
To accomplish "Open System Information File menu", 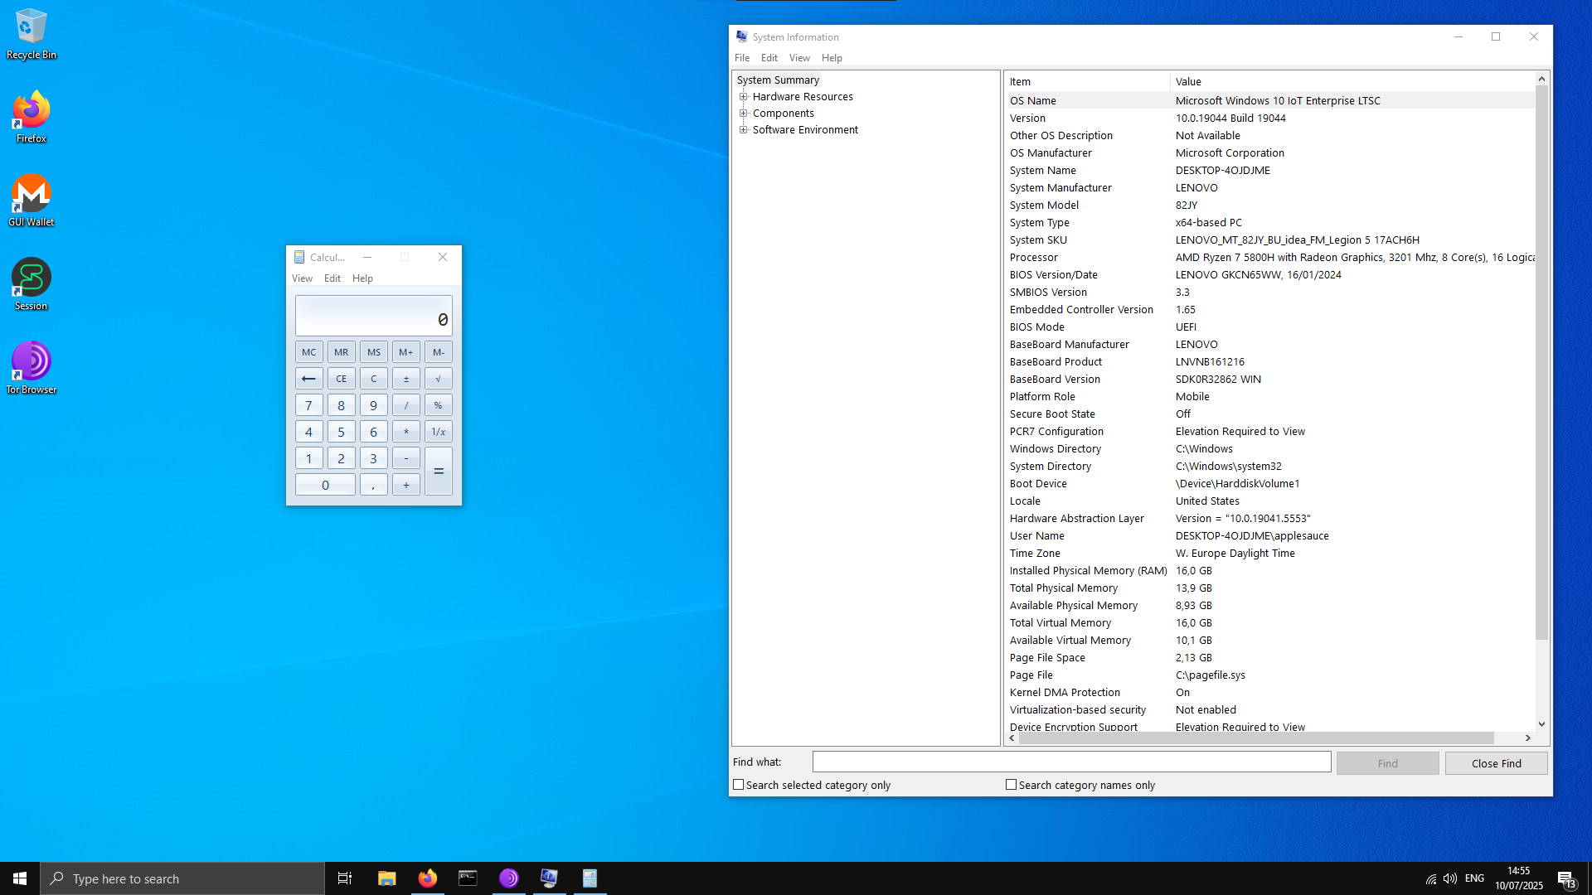I will click(742, 58).
